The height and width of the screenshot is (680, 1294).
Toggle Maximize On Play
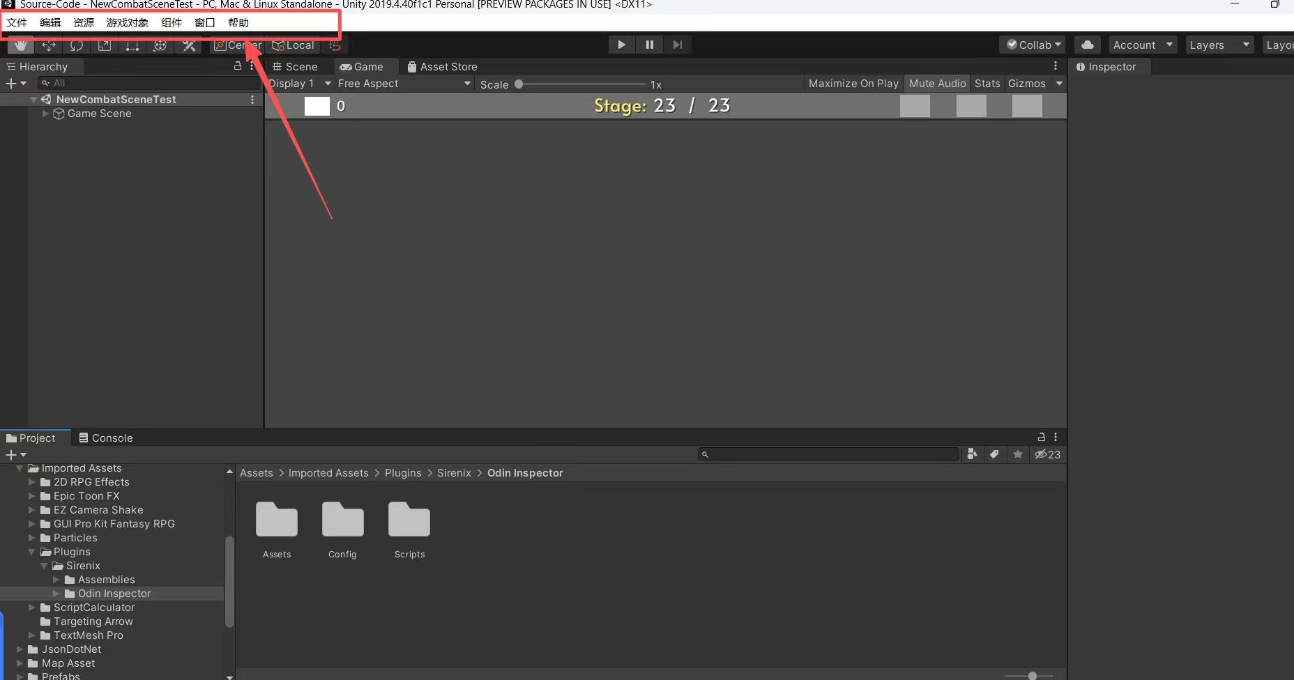[x=853, y=84]
